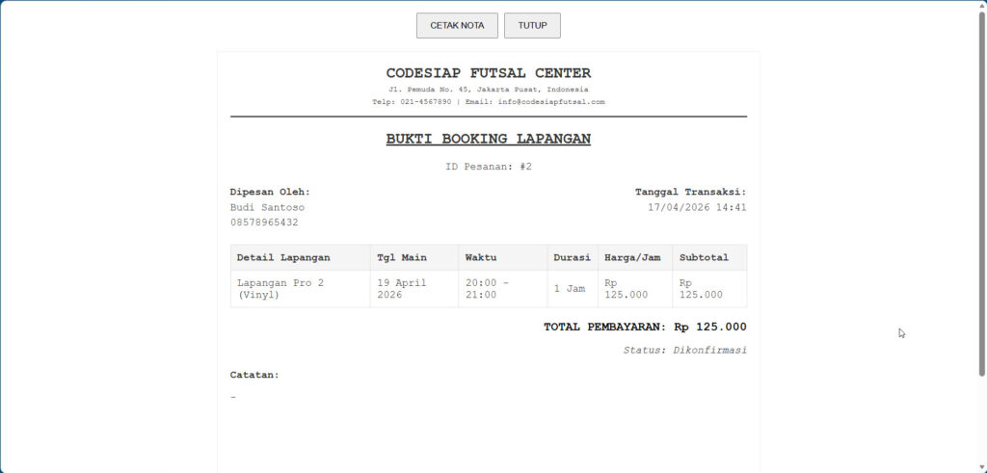
Task: Click the ID Pesanan #2 text
Action: [x=488, y=167]
